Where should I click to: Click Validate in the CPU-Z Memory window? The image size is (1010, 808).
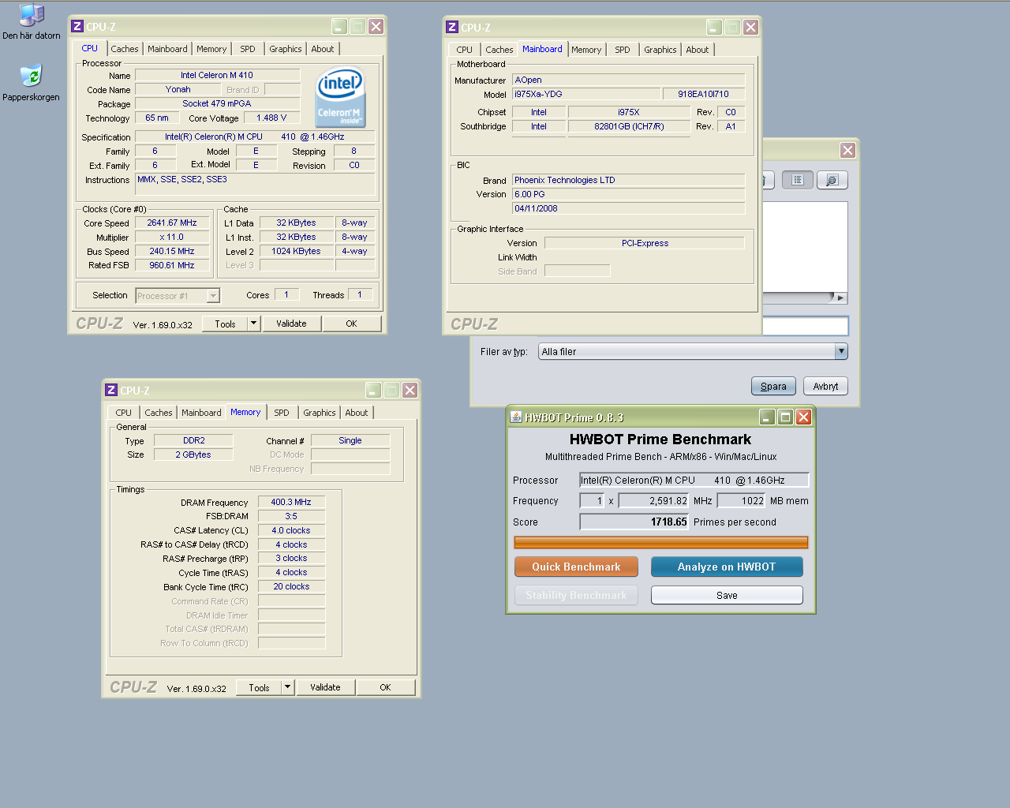coord(325,687)
